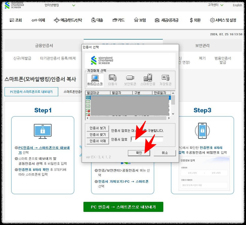Open the 이체 transfer menu
Viewport: 246px width, 225px height.
coord(38,20)
